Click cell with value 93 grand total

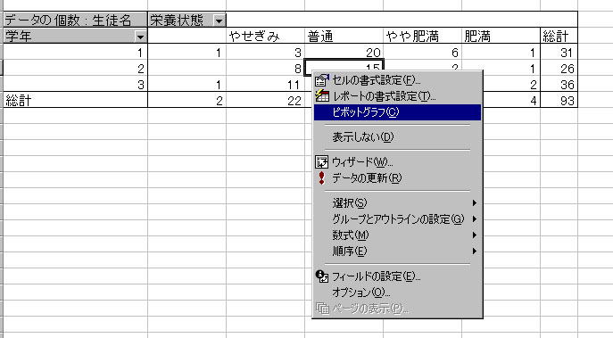coord(559,100)
